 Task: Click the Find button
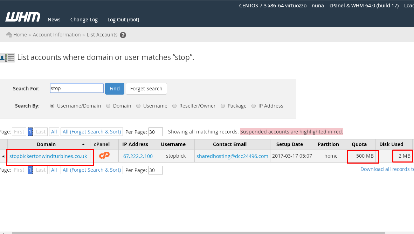click(115, 89)
